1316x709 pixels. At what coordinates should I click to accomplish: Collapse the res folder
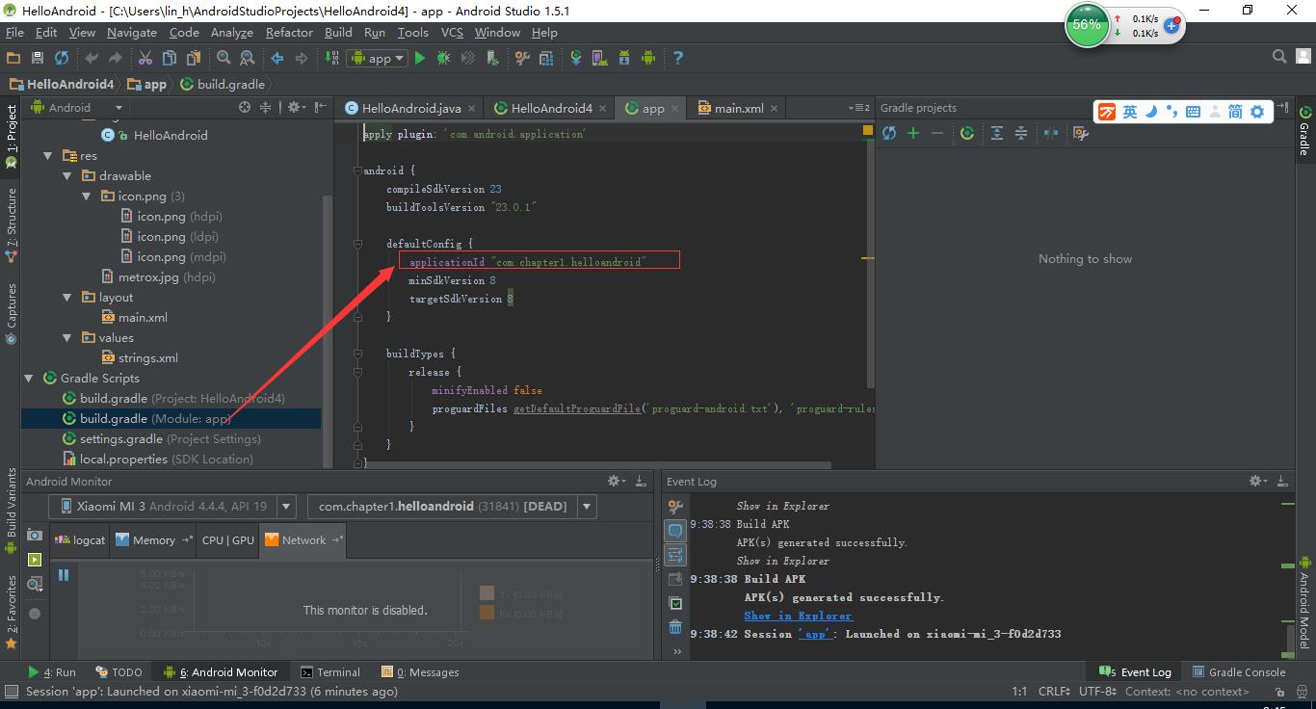[47, 155]
